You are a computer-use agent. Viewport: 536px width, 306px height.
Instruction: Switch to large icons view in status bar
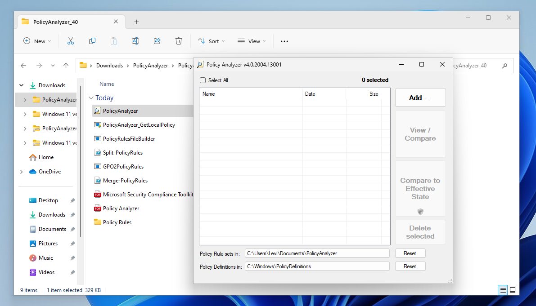pos(513,290)
